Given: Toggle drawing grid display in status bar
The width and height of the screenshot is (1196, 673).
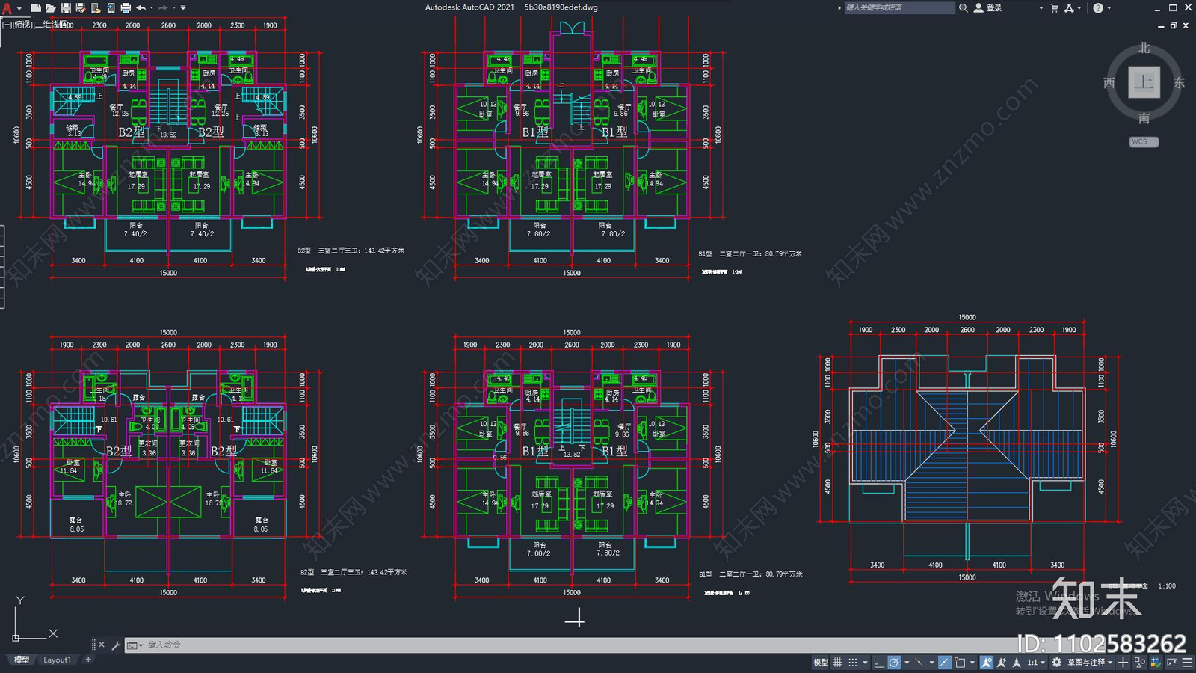Looking at the screenshot, I should pos(837,663).
